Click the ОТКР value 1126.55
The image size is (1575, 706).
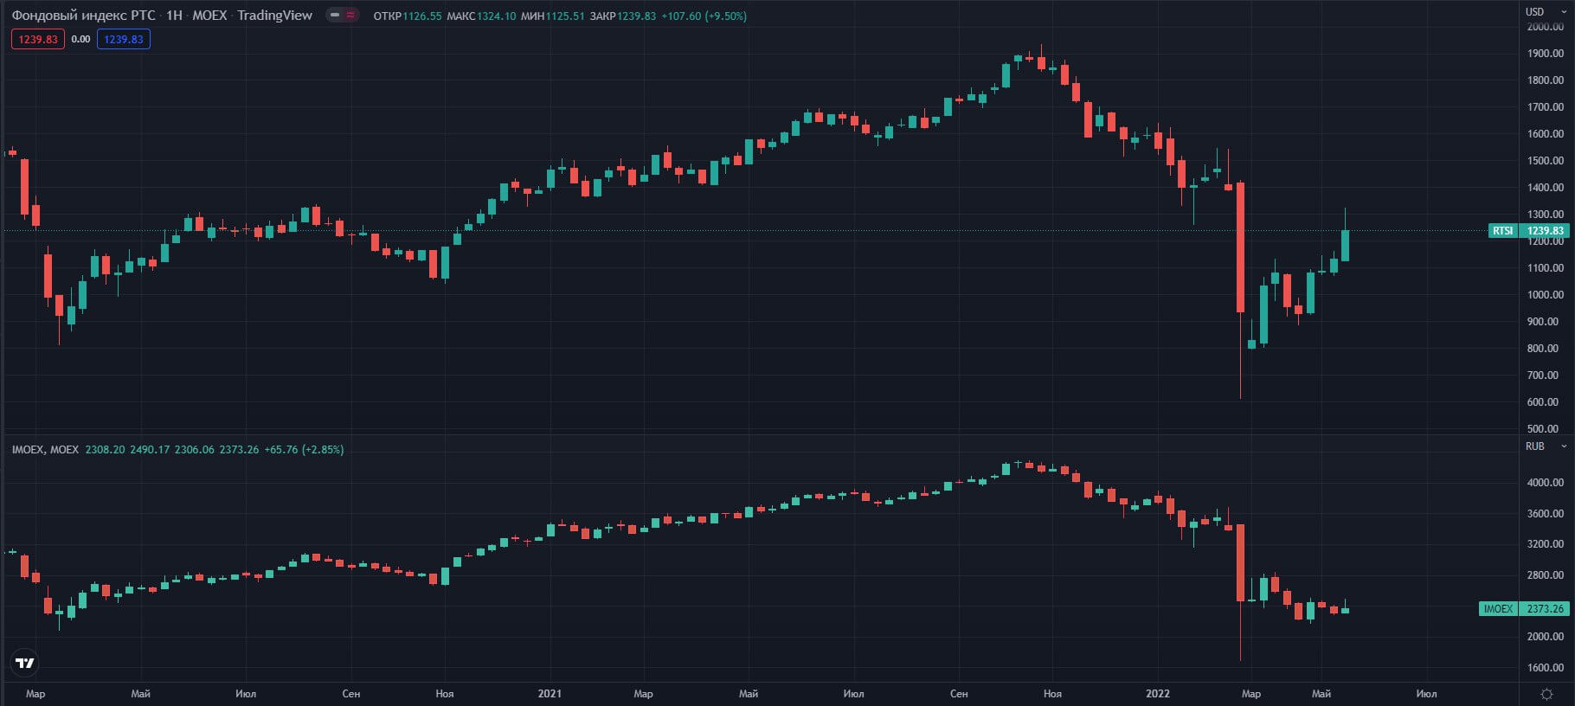pyautogui.click(x=421, y=16)
